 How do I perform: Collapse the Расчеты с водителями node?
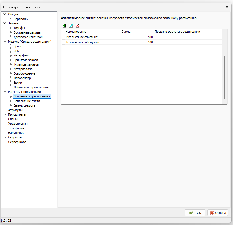pyautogui.click(x=5, y=92)
